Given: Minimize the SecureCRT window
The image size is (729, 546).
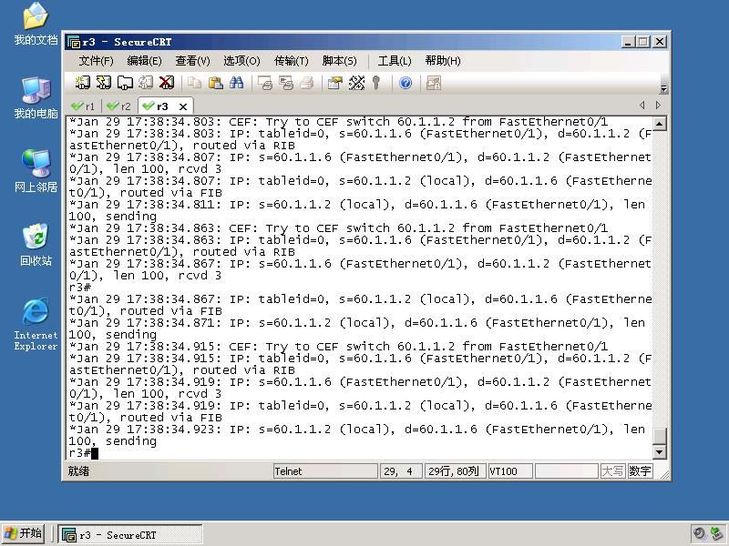Looking at the screenshot, I should (x=628, y=42).
